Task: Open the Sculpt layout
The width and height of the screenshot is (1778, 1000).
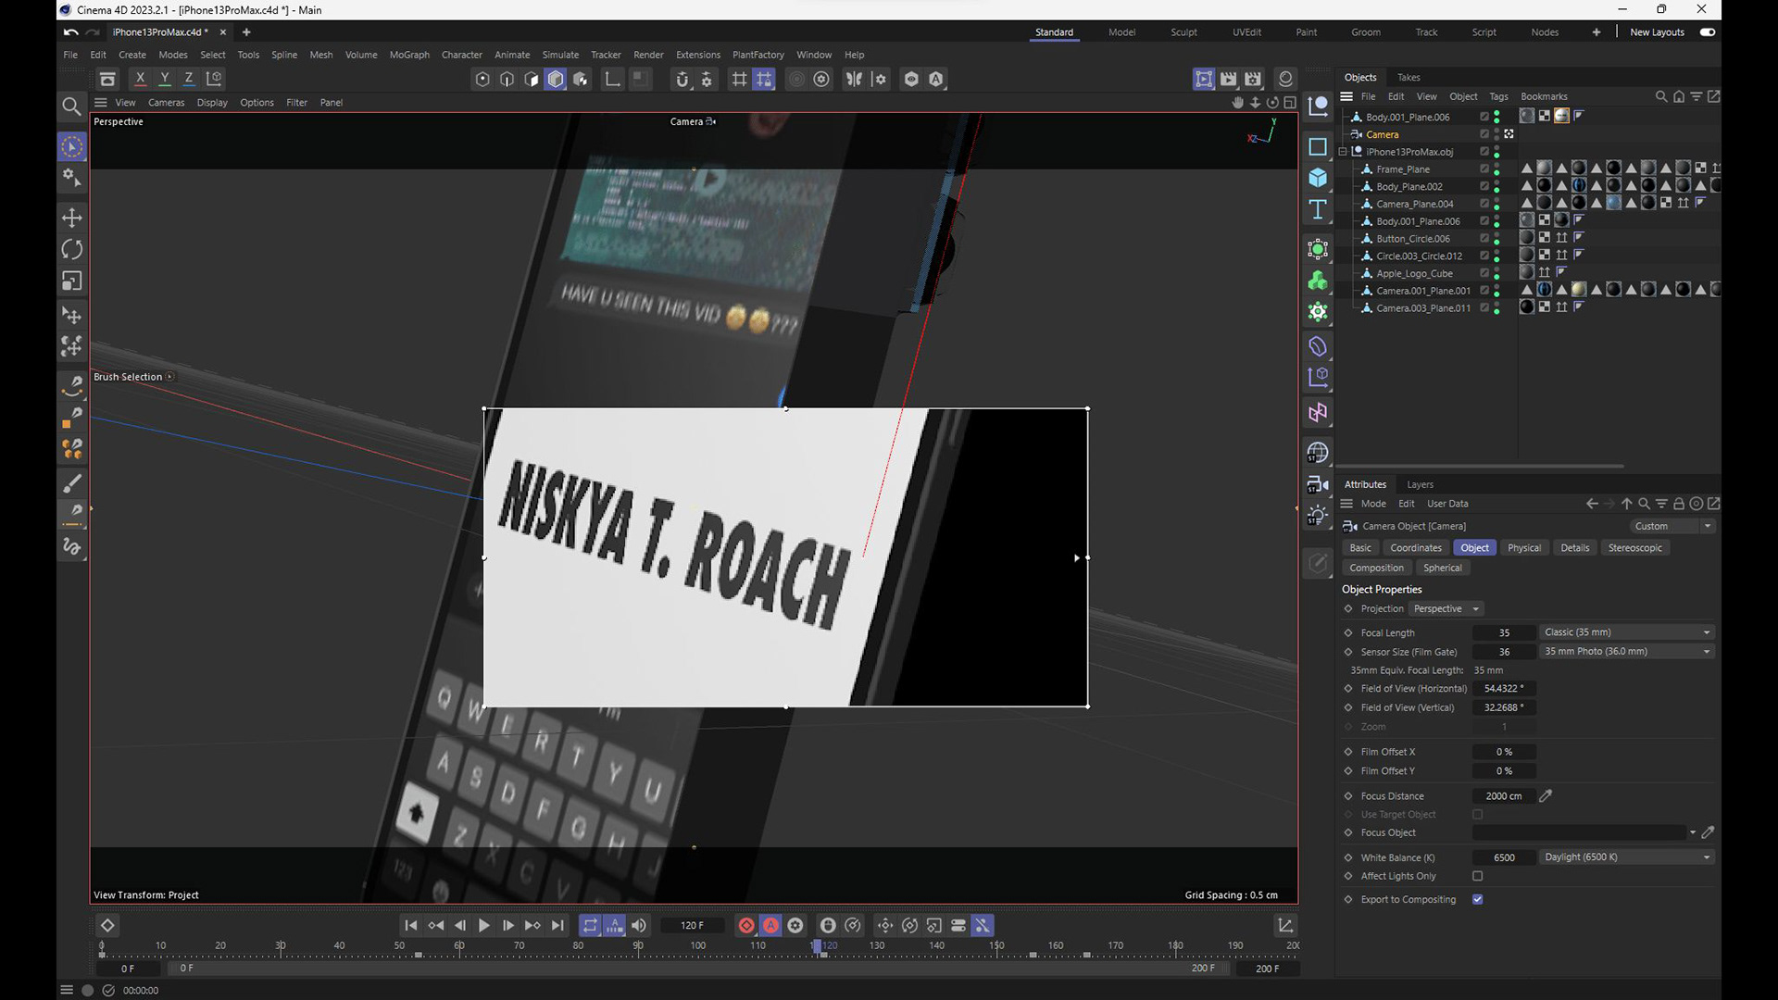Action: point(1183,32)
